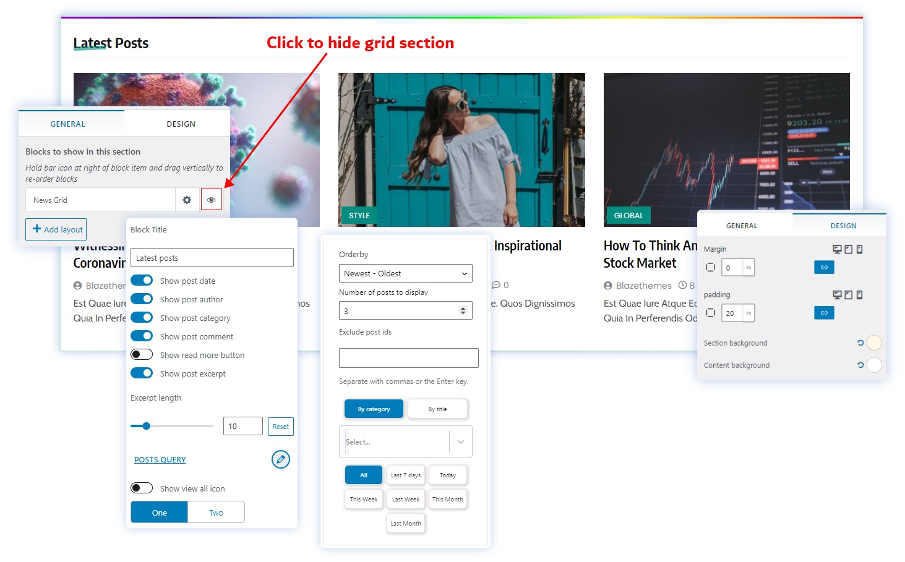Turn on Show view all icon

pyautogui.click(x=142, y=488)
